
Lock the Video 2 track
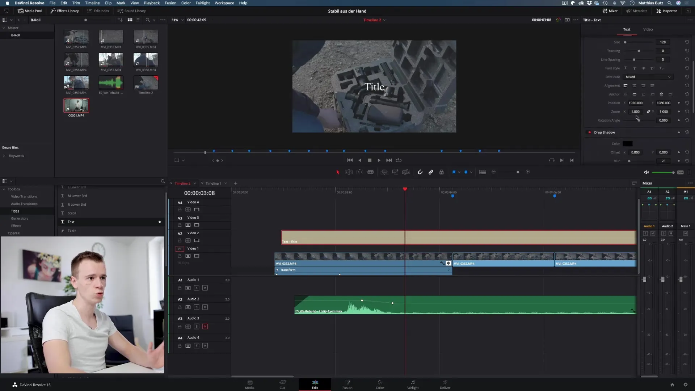click(x=180, y=241)
